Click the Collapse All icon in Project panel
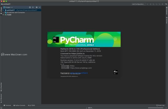This screenshot has height=109, width=168. click(x=33, y=7)
